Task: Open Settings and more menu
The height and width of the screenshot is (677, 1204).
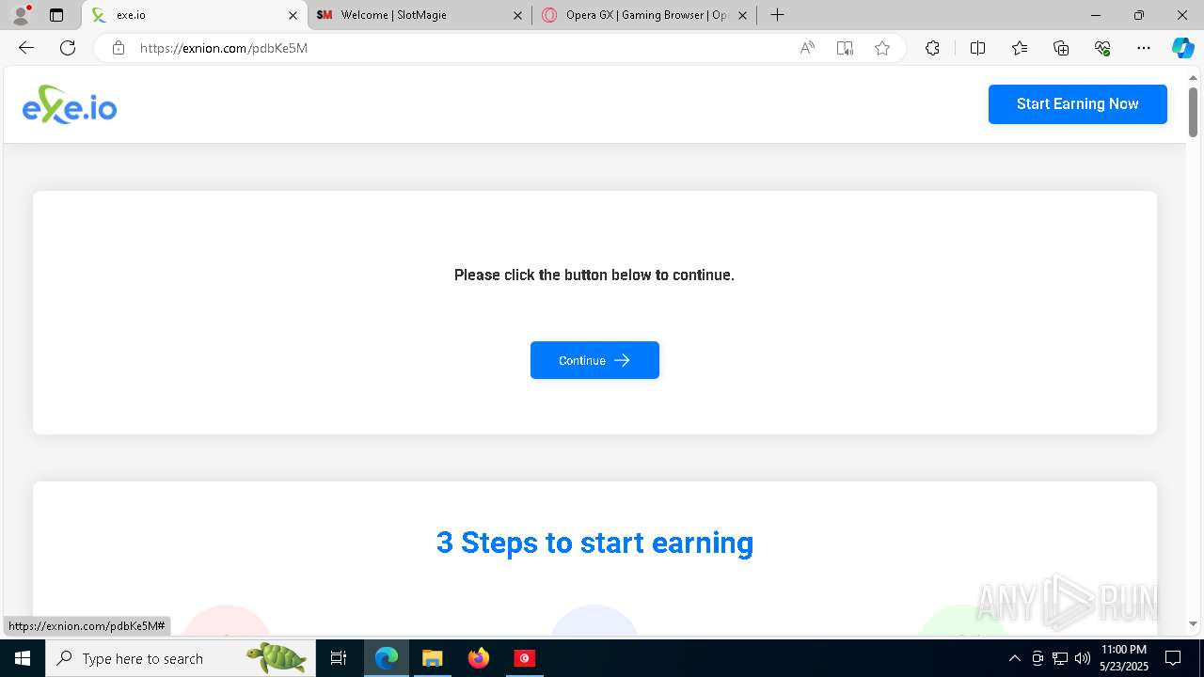Action: tap(1144, 48)
